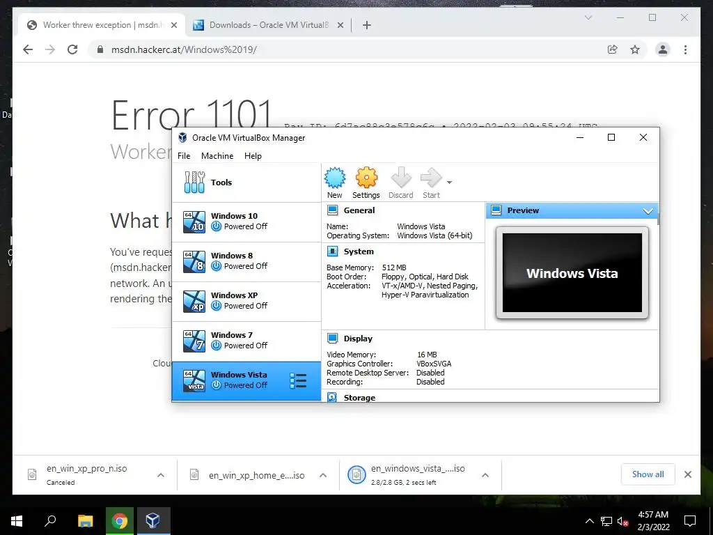
Task: Open en_win_xp_pro_n.iso download options arrow
Action: tap(161, 475)
